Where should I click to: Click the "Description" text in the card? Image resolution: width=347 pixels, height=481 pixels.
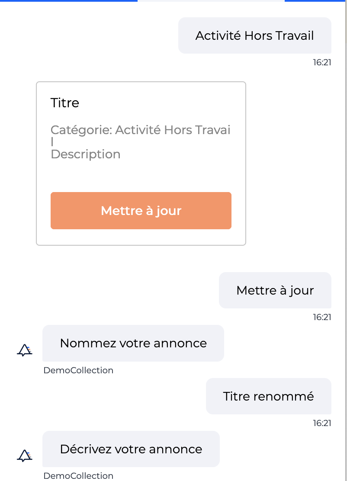86,154
